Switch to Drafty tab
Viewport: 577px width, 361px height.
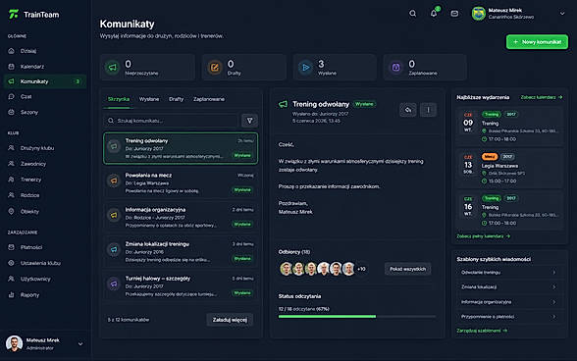point(176,99)
